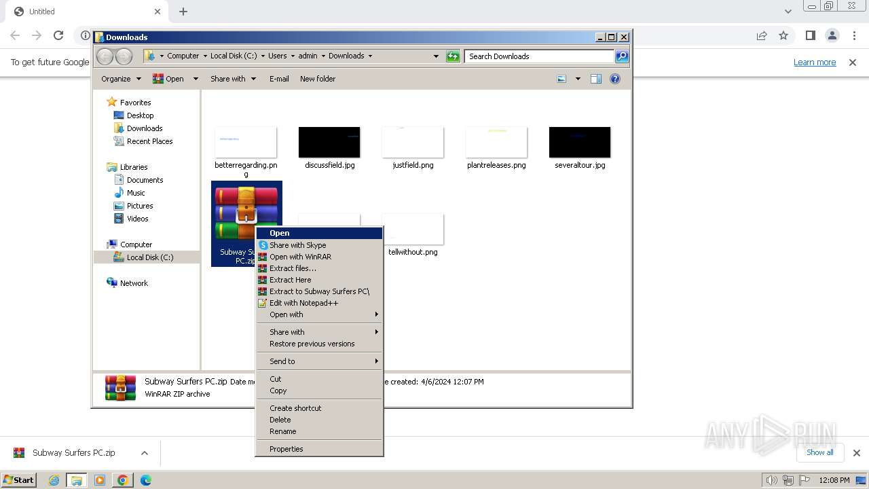
Task: Click the Explorer forward navigation button
Action: coord(124,56)
